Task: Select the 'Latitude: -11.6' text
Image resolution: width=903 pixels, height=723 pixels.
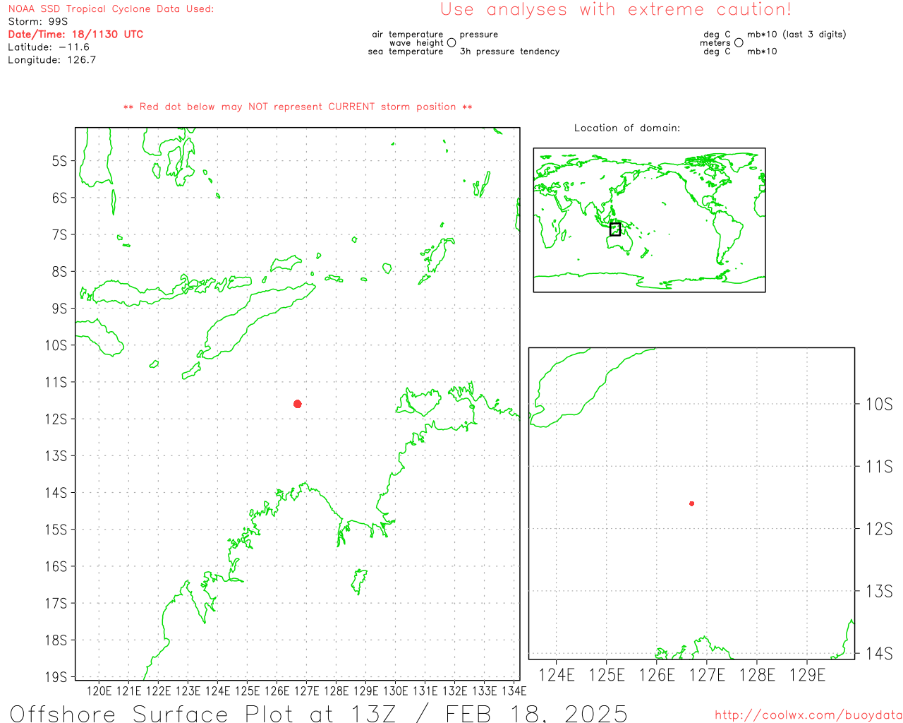Action: tap(49, 47)
